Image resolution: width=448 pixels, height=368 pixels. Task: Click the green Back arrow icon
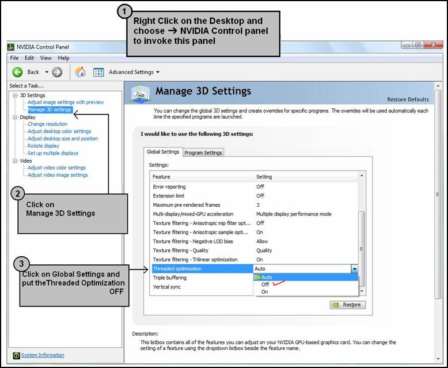17,72
